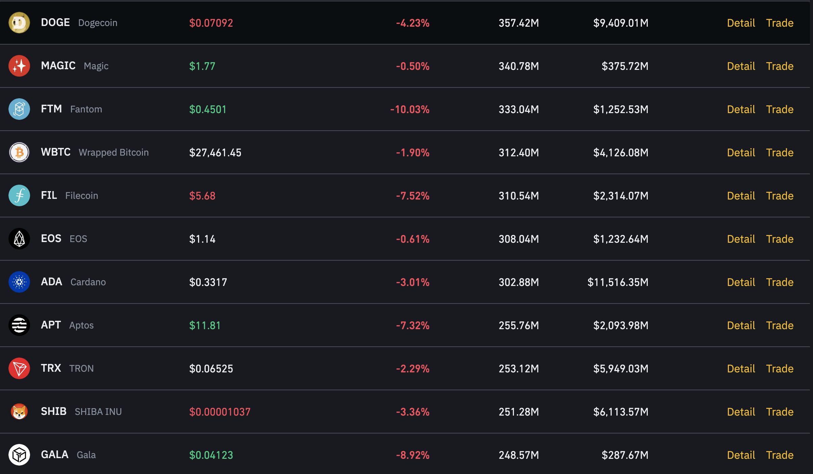Click the TRON red logo icon
The image size is (813, 474).
pyautogui.click(x=19, y=368)
